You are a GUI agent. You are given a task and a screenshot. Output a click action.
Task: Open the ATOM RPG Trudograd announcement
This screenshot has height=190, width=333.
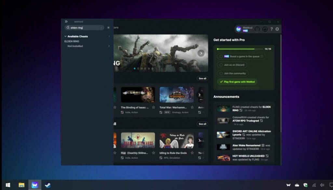[244, 121]
